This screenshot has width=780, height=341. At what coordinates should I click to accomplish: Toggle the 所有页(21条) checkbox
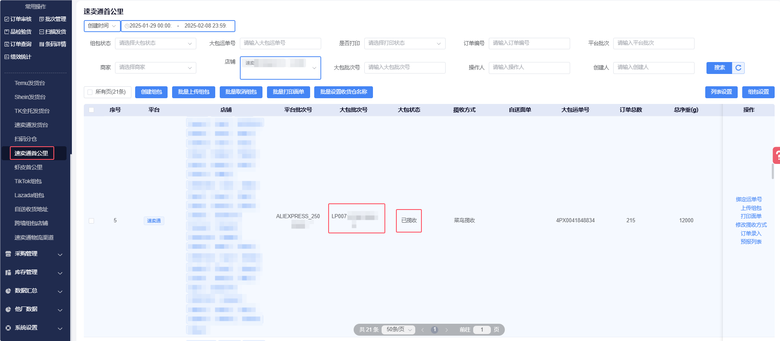(90, 92)
